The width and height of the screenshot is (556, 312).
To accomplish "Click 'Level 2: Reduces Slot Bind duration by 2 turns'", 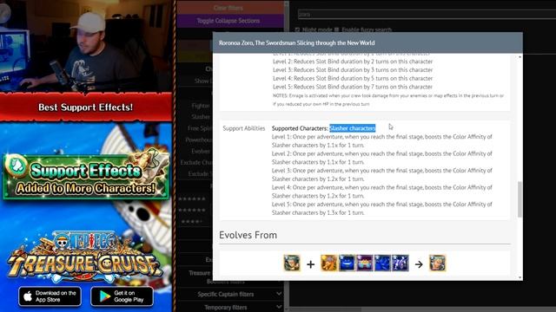I will (x=353, y=62).
